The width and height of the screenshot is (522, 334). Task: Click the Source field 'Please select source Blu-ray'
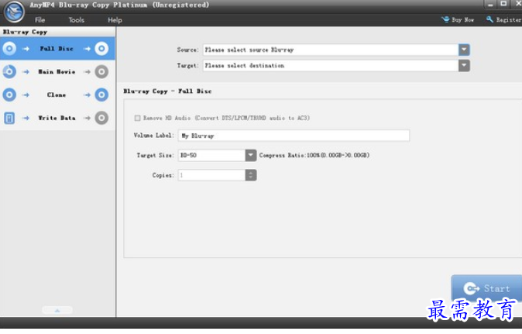click(331, 50)
